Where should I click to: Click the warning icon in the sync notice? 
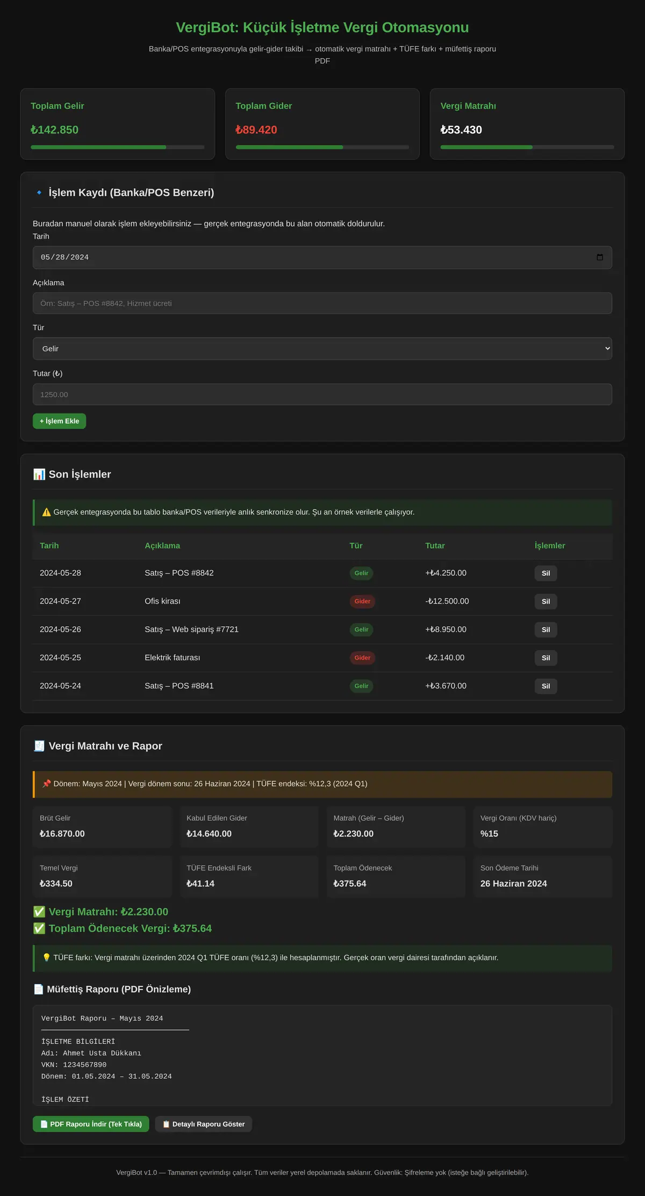46,512
